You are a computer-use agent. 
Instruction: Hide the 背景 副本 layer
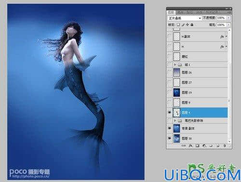point(169,128)
